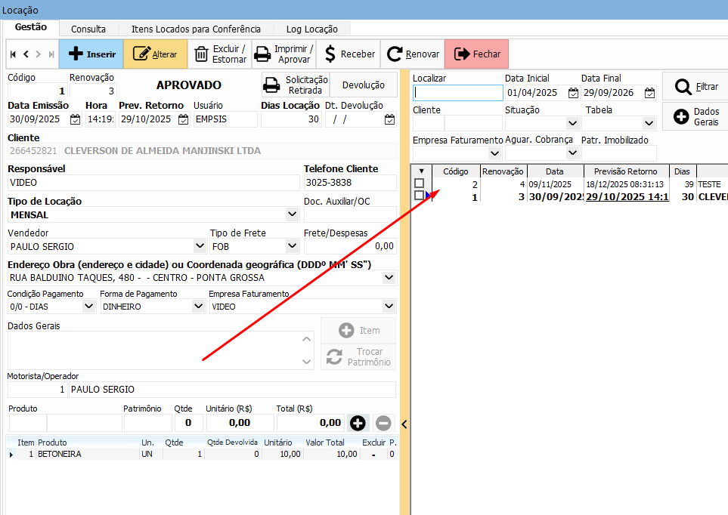The width and height of the screenshot is (728, 515).
Task: Click the Devolução button
Action: (364, 85)
